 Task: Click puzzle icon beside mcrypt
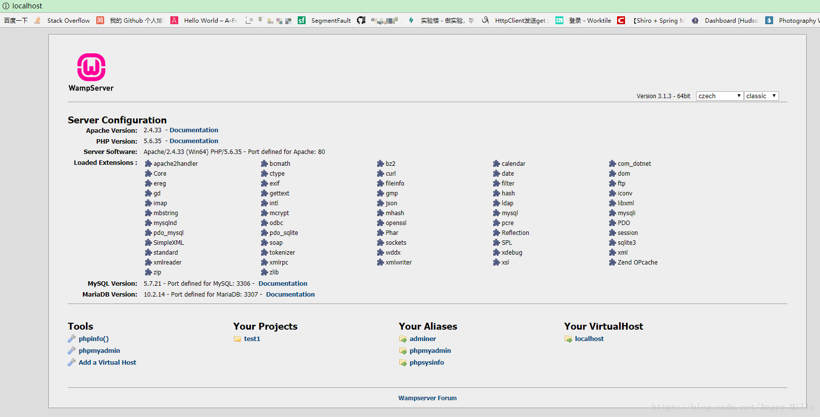pyautogui.click(x=264, y=213)
